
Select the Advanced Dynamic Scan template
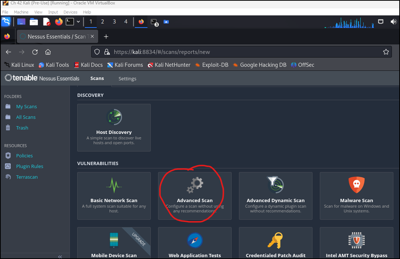coord(276,196)
